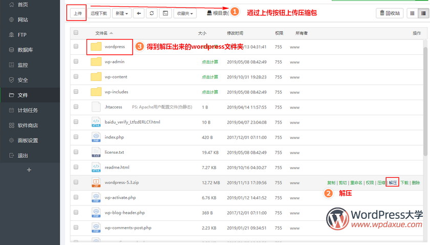Click the wp-admin folder icon
The width and height of the screenshot is (430, 245).
point(96,62)
